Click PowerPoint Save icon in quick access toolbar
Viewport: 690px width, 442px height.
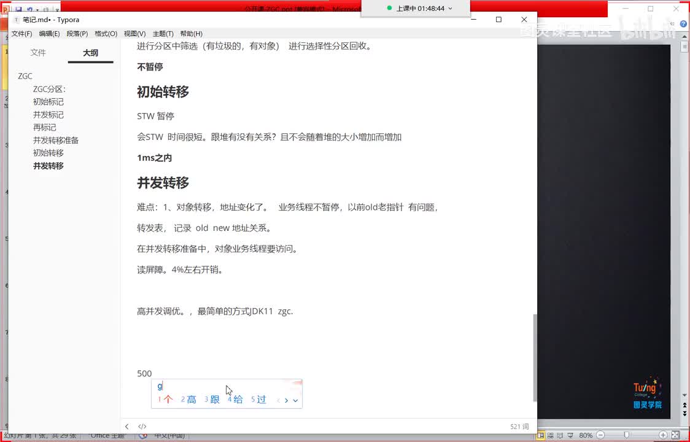(x=18, y=9)
